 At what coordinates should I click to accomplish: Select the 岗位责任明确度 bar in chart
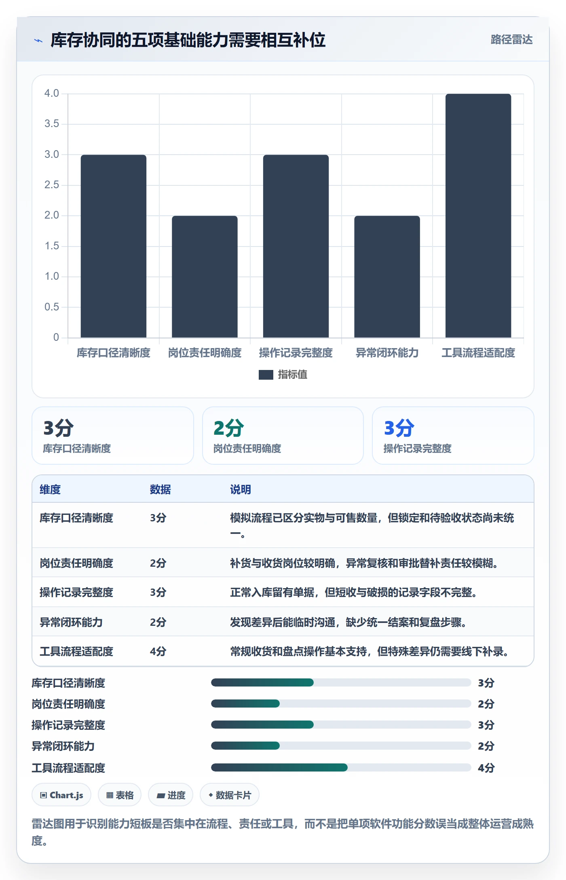coord(205,276)
